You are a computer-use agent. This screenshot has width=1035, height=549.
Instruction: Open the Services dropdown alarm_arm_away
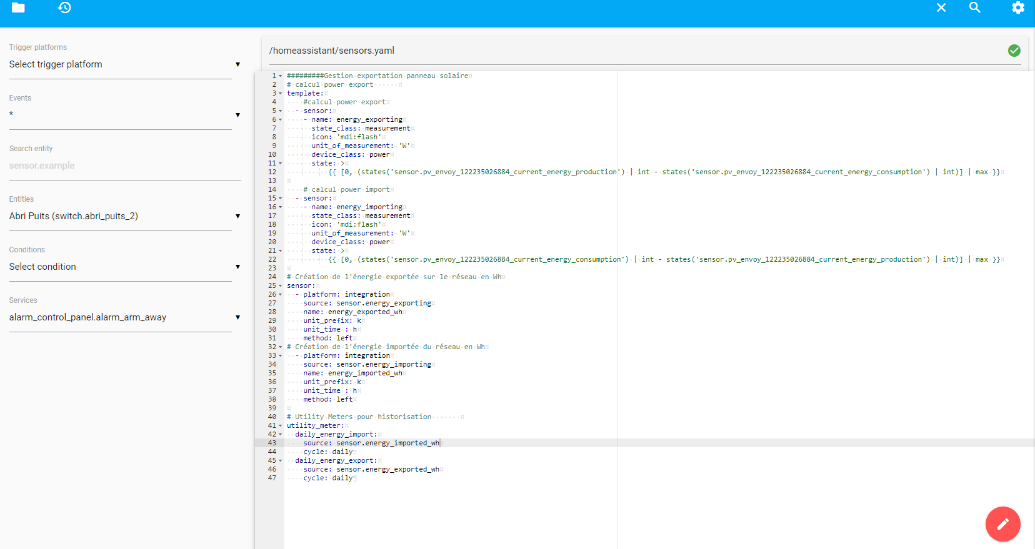coord(125,317)
